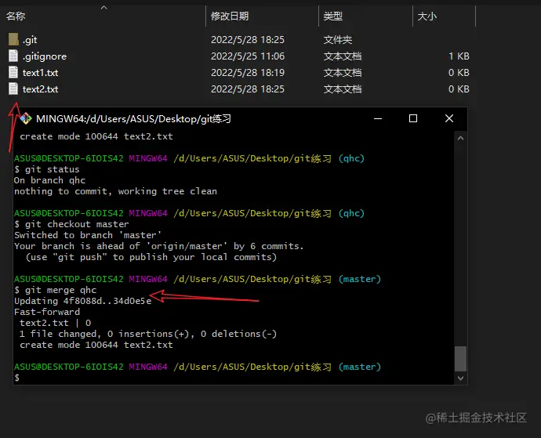
Task: Click the 文件夹 type of .git
Action: pyautogui.click(x=338, y=40)
